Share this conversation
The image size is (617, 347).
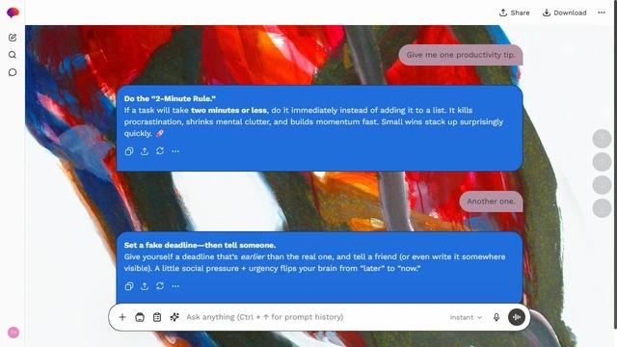click(x=514, y=13)
